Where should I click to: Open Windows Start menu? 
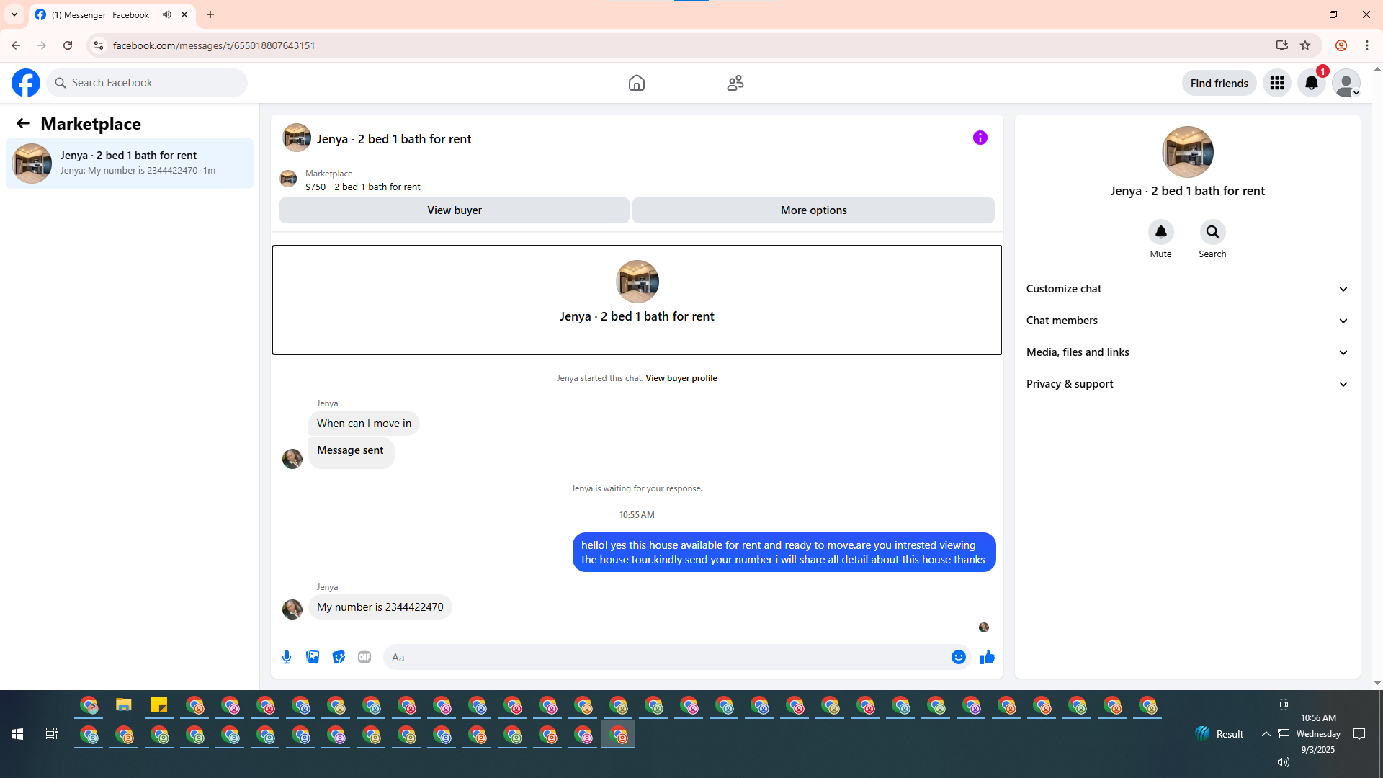click(17, 734)
